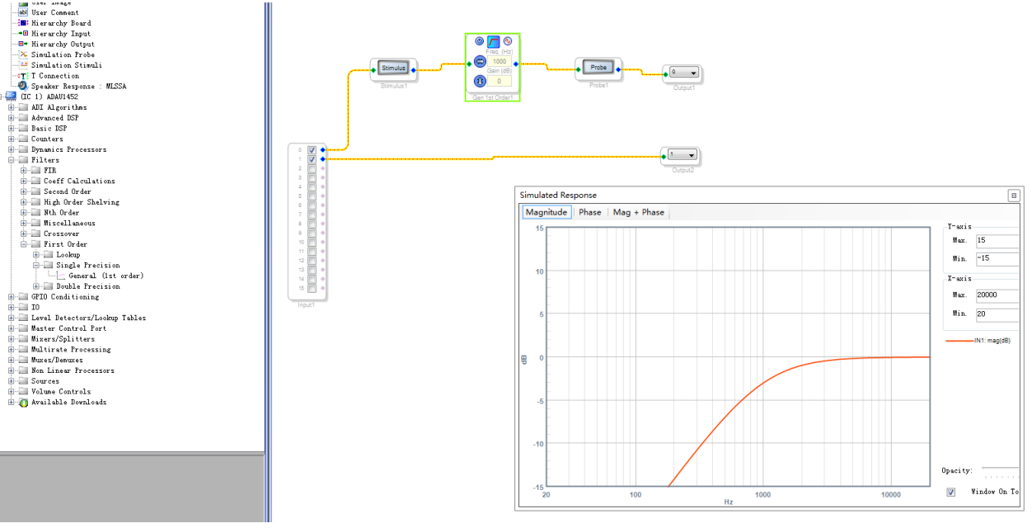The width and height of the screenshot is (1032, 528).
Task: Enable input channel 2 checkbox
Action: tap(312, 168)
